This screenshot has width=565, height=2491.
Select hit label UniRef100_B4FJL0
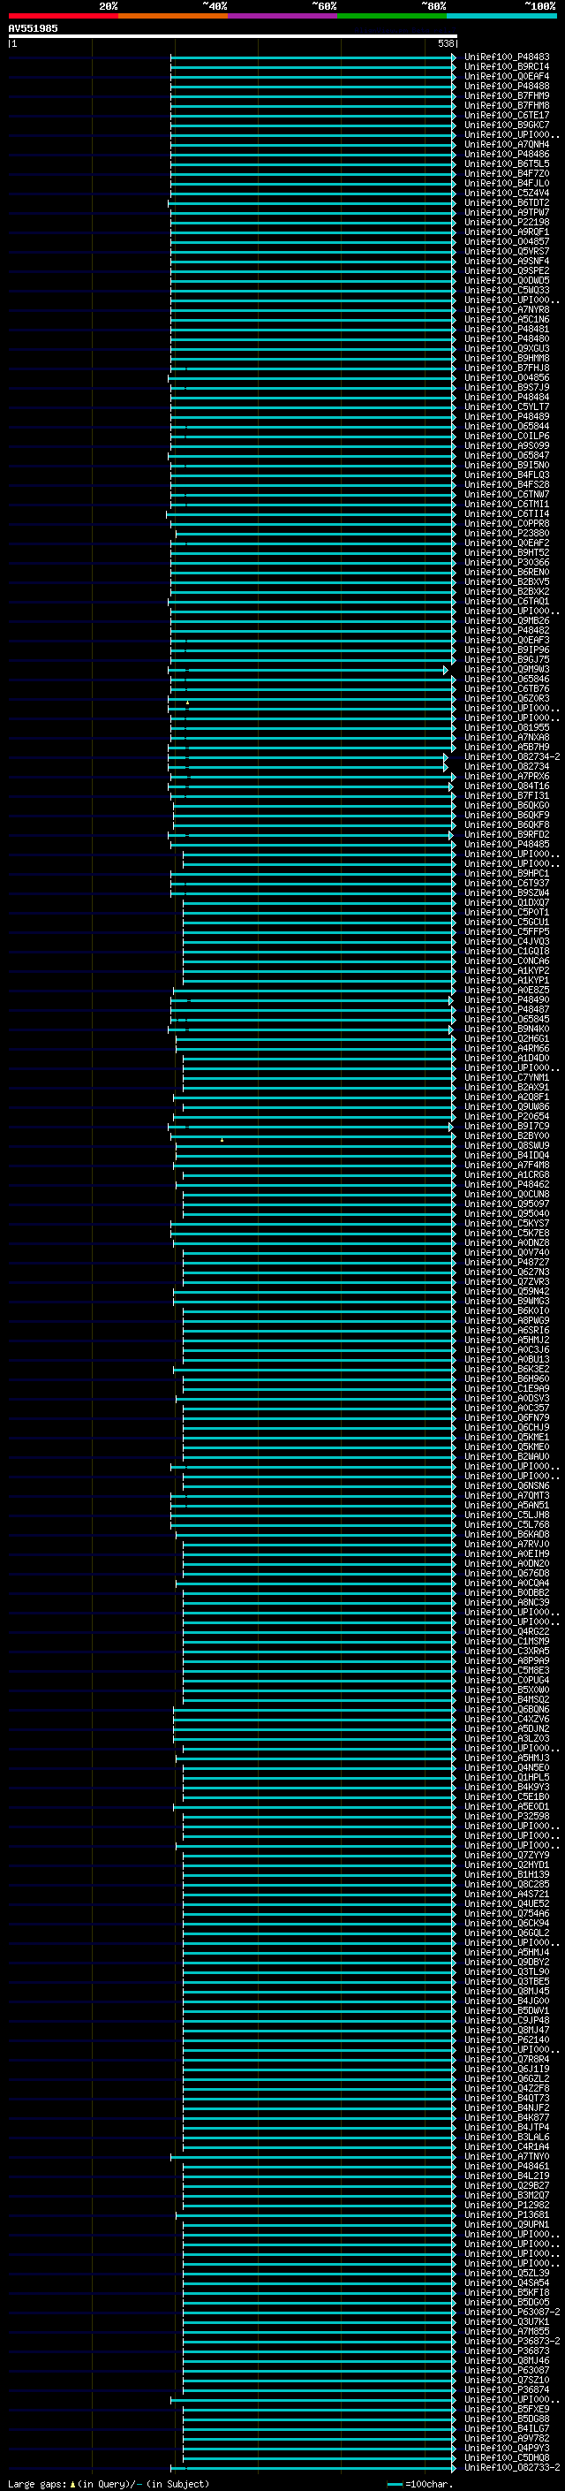pos(507,183)
